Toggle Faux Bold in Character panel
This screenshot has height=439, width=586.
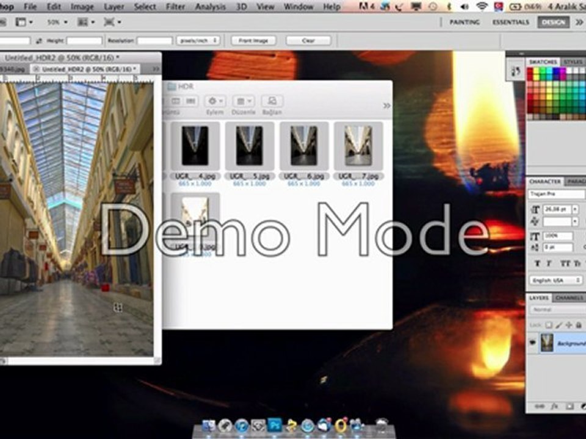[537, 263]
